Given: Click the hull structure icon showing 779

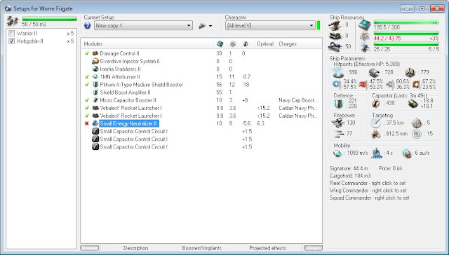Looking at the screenshot, I should click(x=410, y=73).
